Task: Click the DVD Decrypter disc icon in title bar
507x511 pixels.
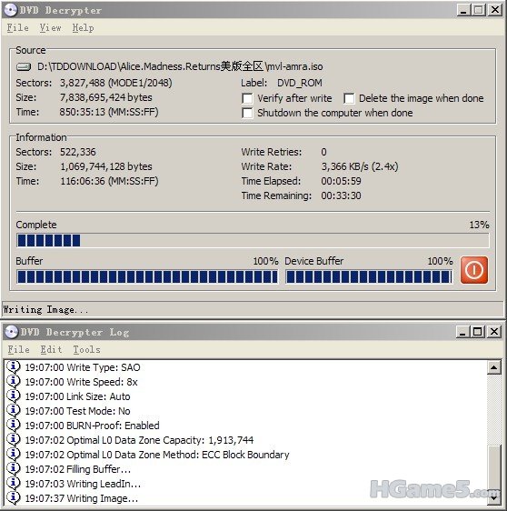Action: [10, 10]
